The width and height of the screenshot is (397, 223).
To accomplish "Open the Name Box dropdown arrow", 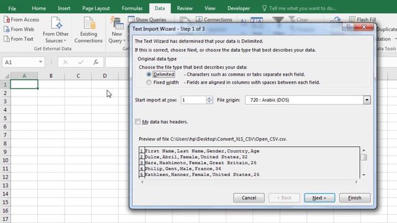I will (40, 62).
